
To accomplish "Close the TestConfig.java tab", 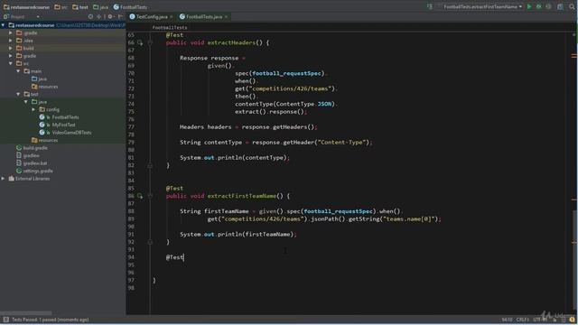I will pos(172,16).
